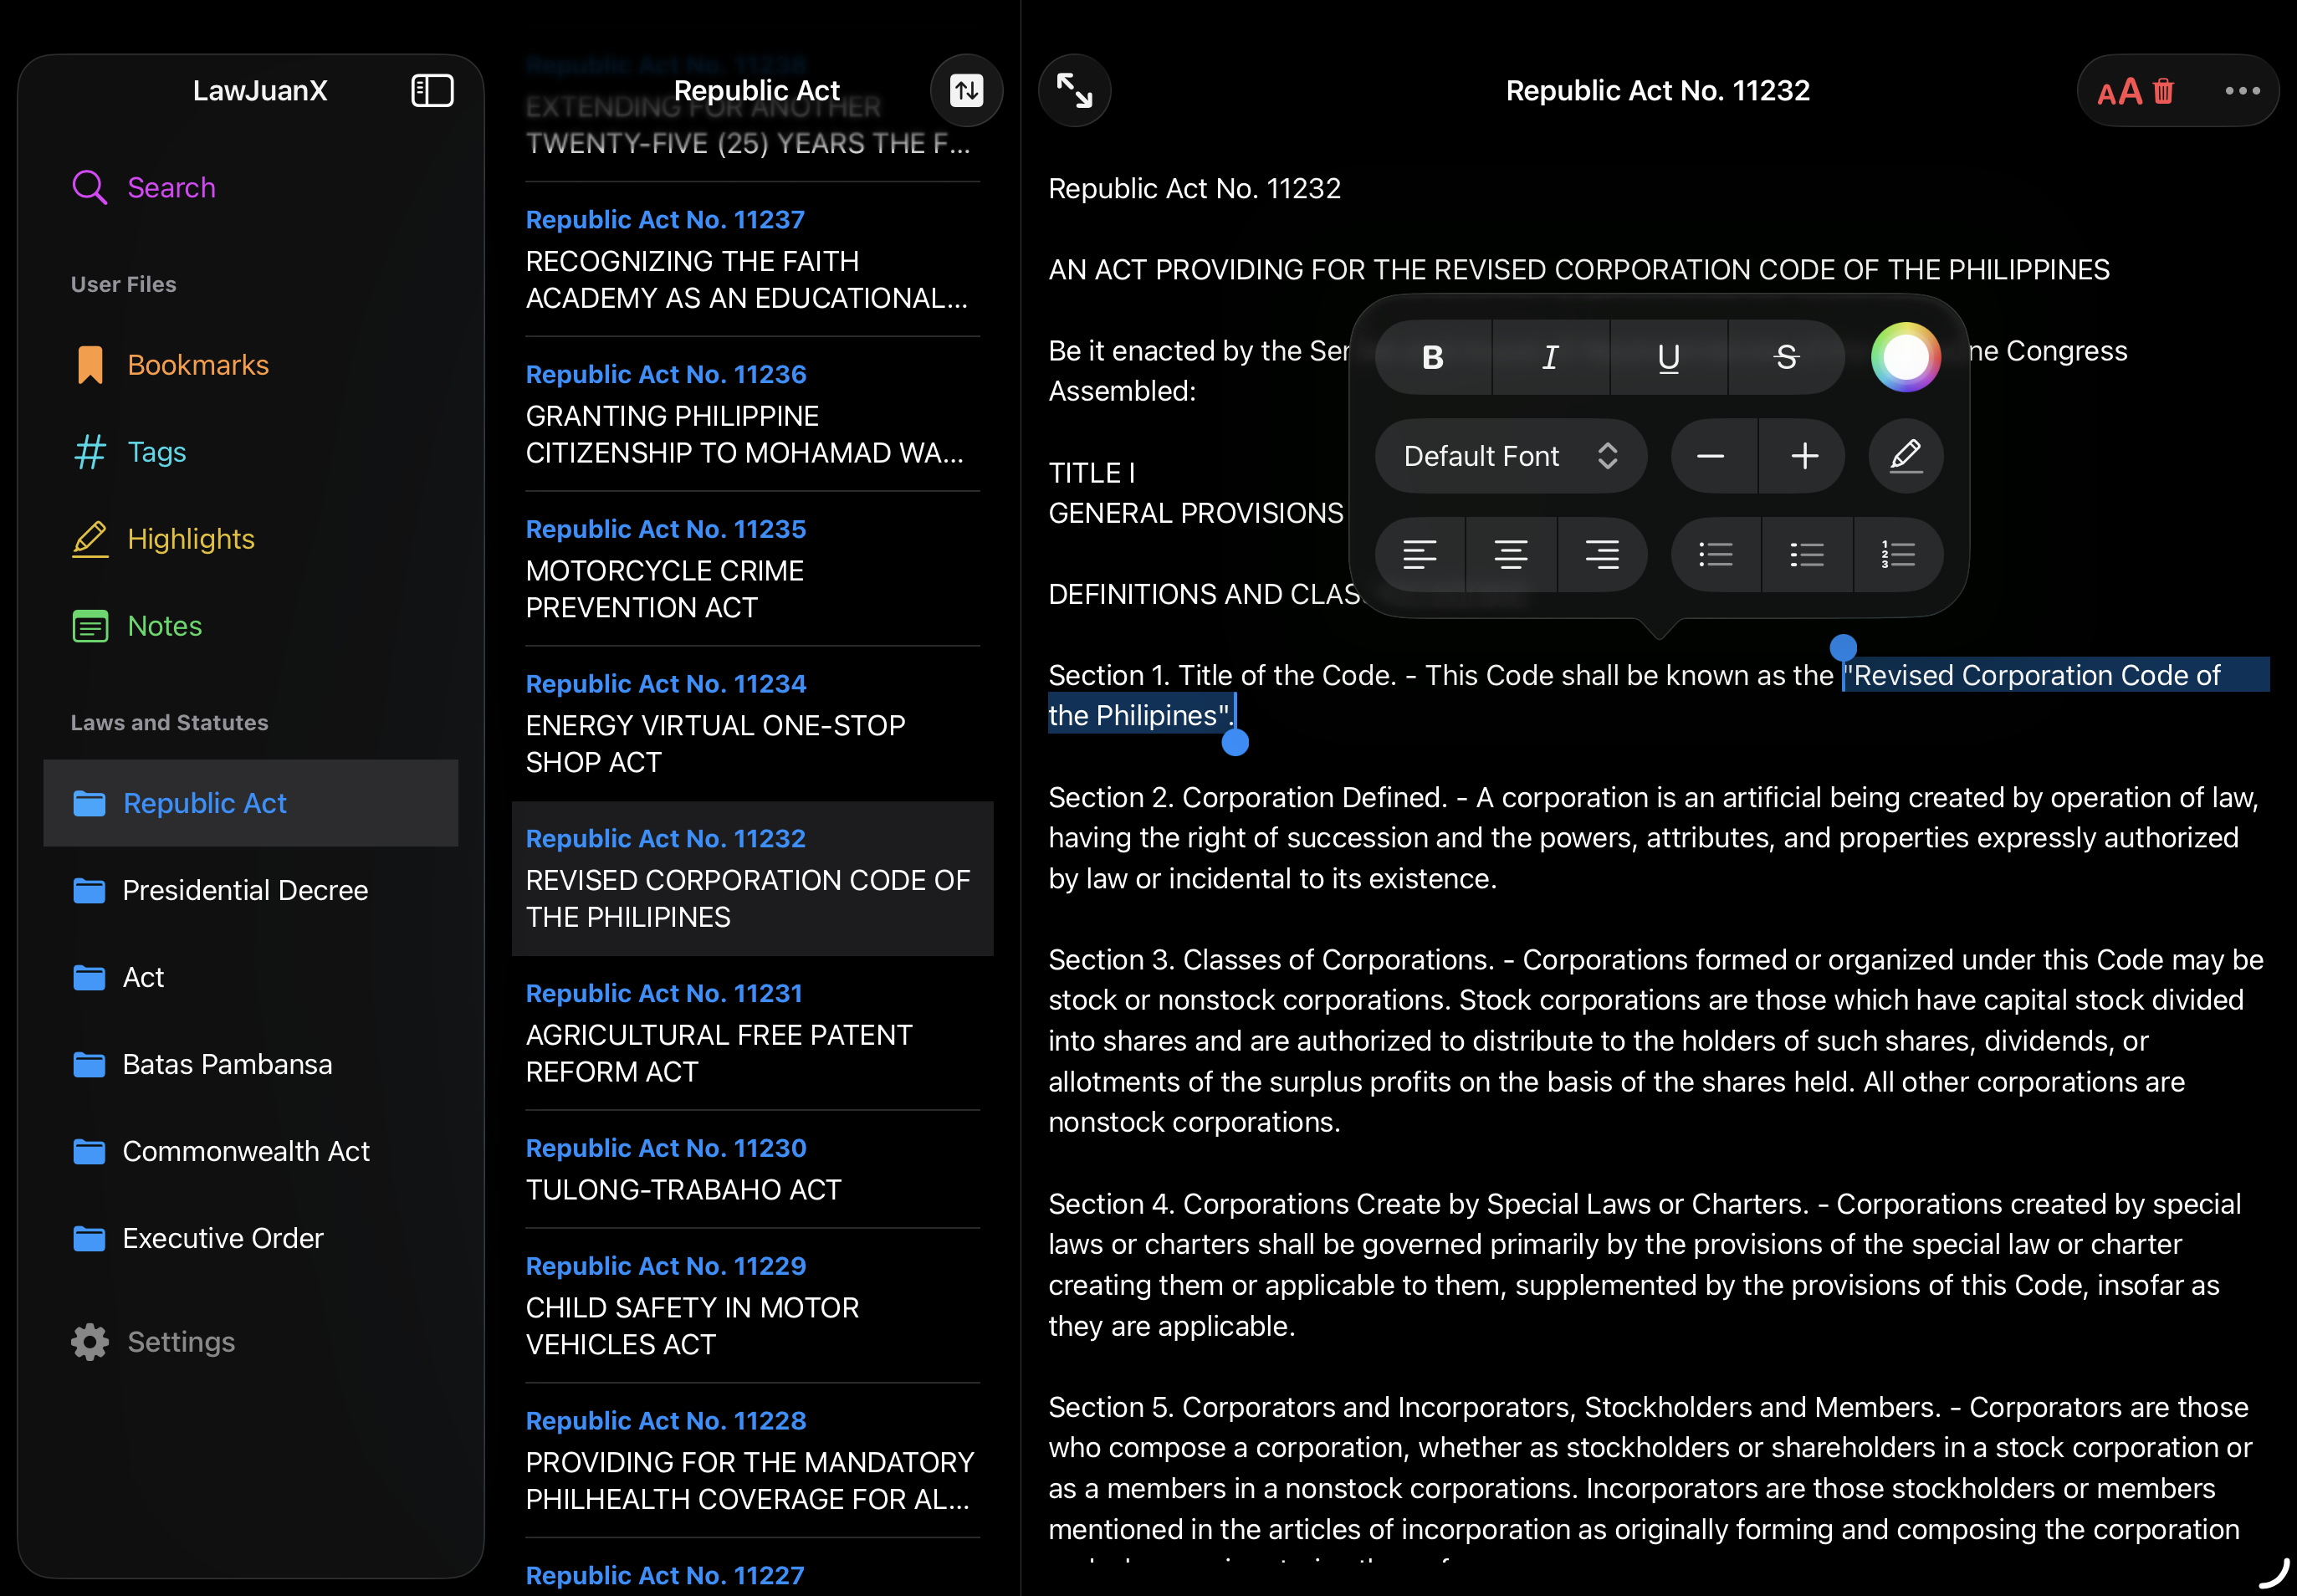Image resolution: width=2297 pixels, height=1596 pixels.
Task: Increase font size with plus button
Action: [1804, 456]
